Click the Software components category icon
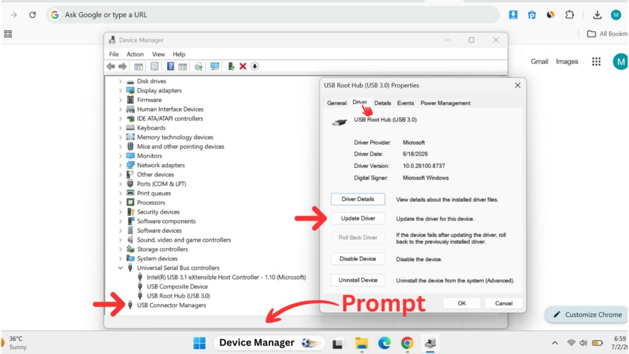Viewport: 629px width, 354px height. click(x=130, y=221)
